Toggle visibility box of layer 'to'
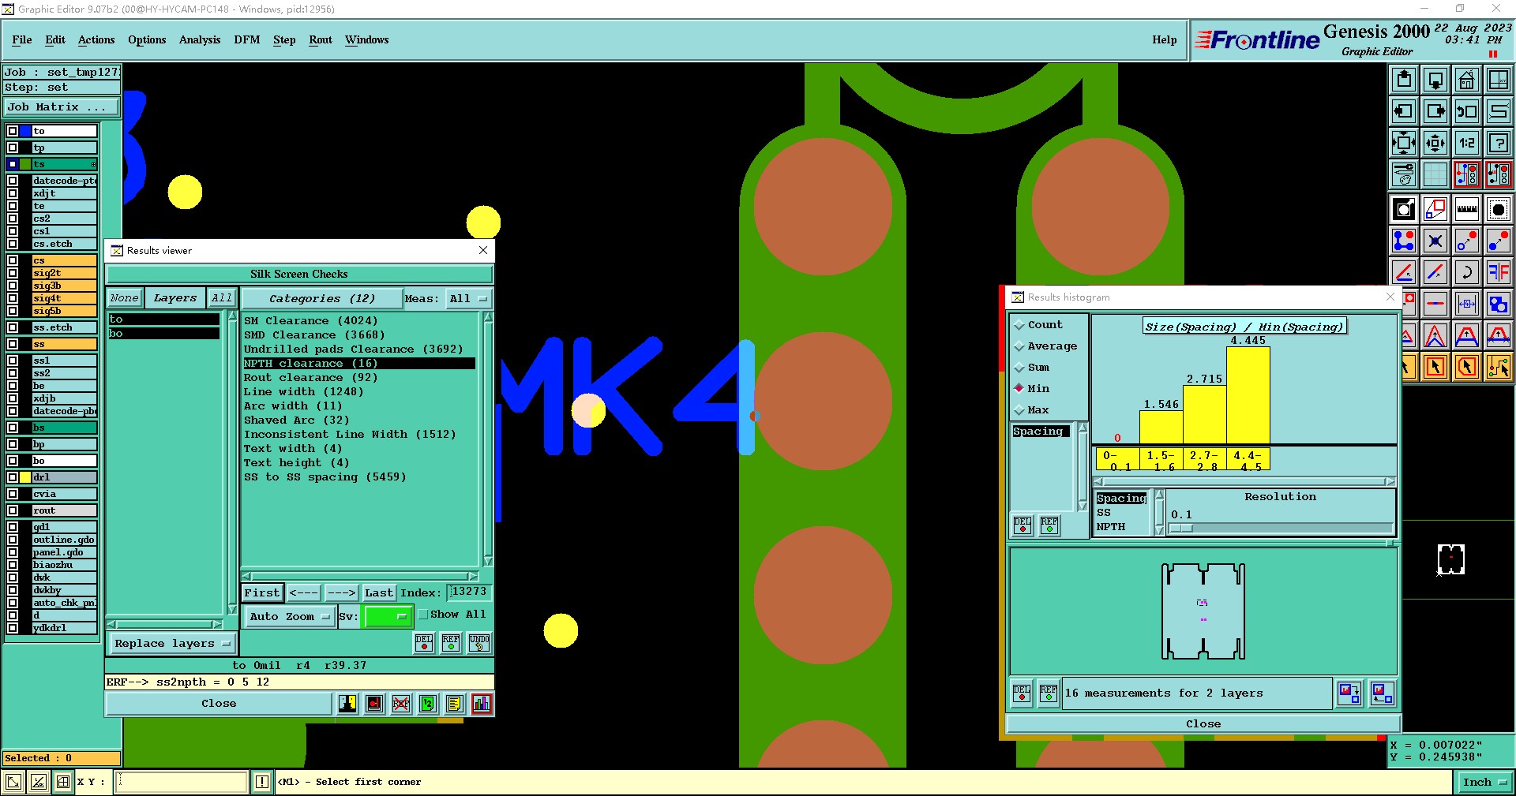Viewport: 1516px width, 796px height. pyautogui.click(x=13, y=131)
